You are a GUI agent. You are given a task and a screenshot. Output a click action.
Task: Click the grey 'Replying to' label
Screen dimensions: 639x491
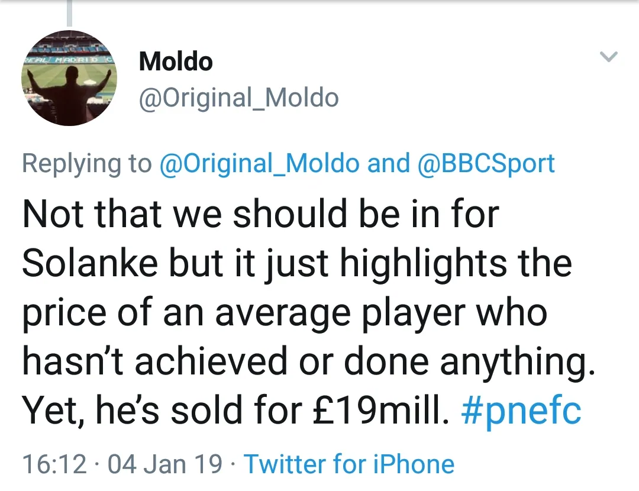tap(86, 164)
